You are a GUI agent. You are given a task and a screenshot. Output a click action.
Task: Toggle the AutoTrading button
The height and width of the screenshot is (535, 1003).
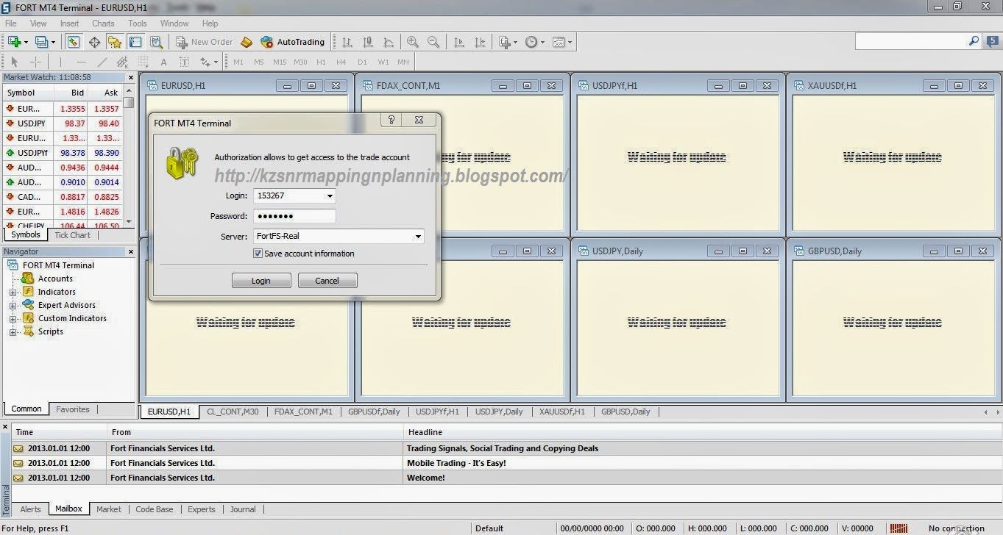coord(292,42)
